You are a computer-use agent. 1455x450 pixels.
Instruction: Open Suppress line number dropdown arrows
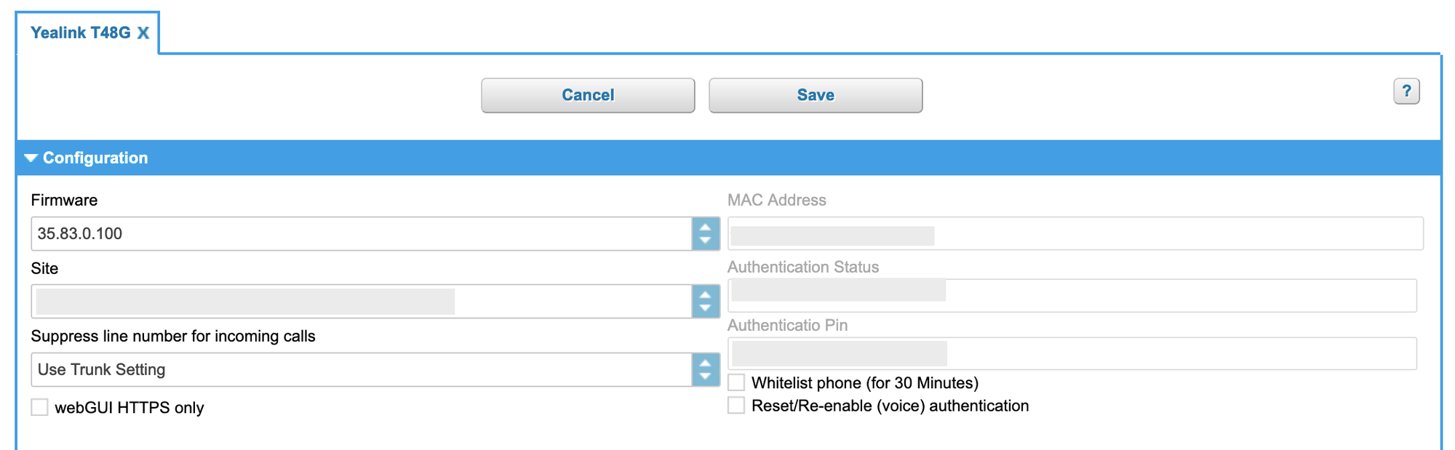click(x=705, y=370)
